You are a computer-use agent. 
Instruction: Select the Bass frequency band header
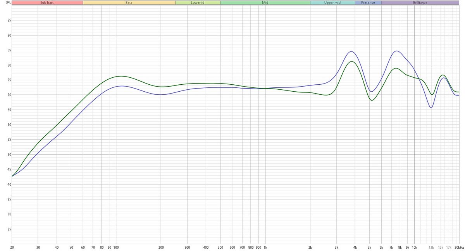tap(129, 3)
